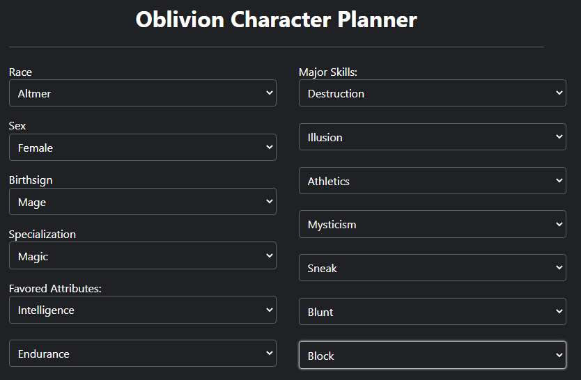Image resolution: width=581 pixels, height=380 pixels.
Task: Open the Specialization dropdown set to Magic
Action: (143, 255)
